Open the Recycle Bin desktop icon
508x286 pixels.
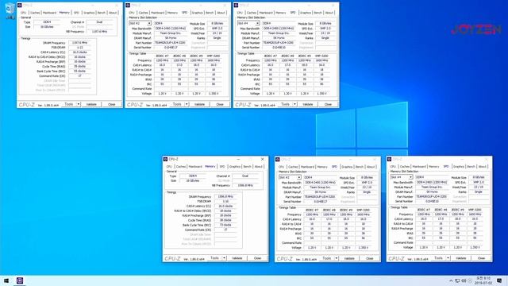click(10, 10)
